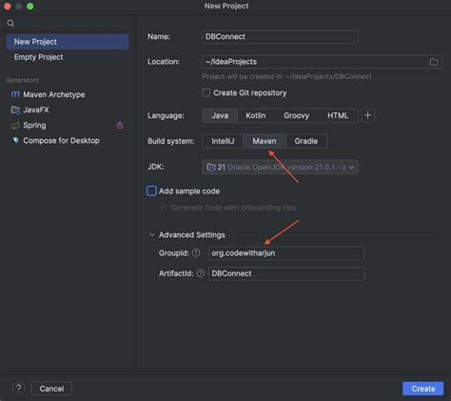
Task: Click the red close window button
Action: click(x=8, y=6)
